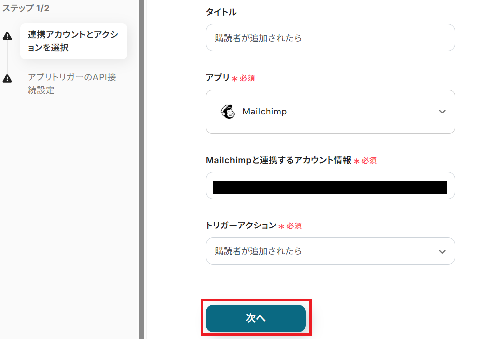Open the トリガーアクション select box text
This screenshot has width=500, height=339.
tap(259, 251)
